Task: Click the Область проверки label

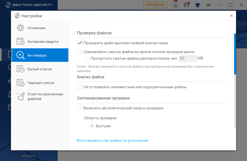Action: pos(100,118)
